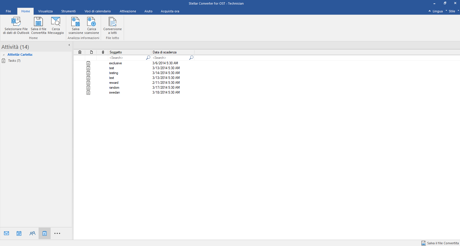Click due date 3/14/2014 5:30 AM
This screenshot has width=460, height=246.
point(166,73)
